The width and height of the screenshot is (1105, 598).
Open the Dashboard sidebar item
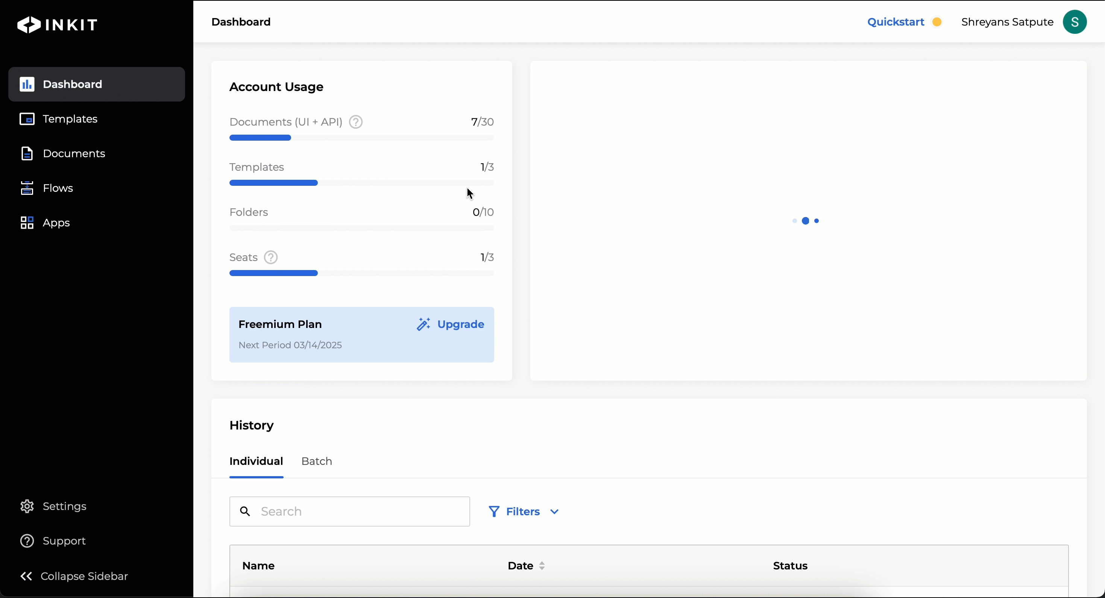tap(97, 84)
